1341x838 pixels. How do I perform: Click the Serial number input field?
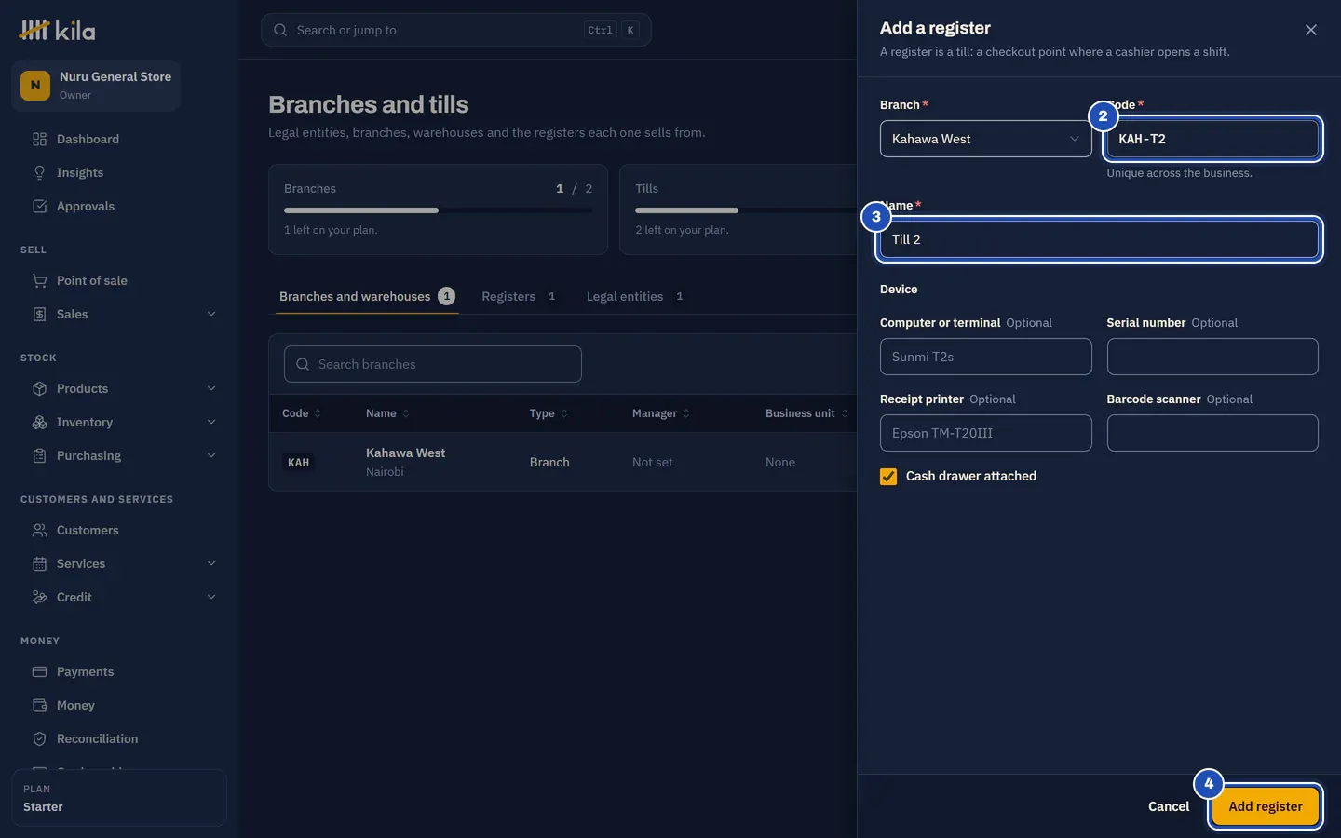tap(1212, 357)
